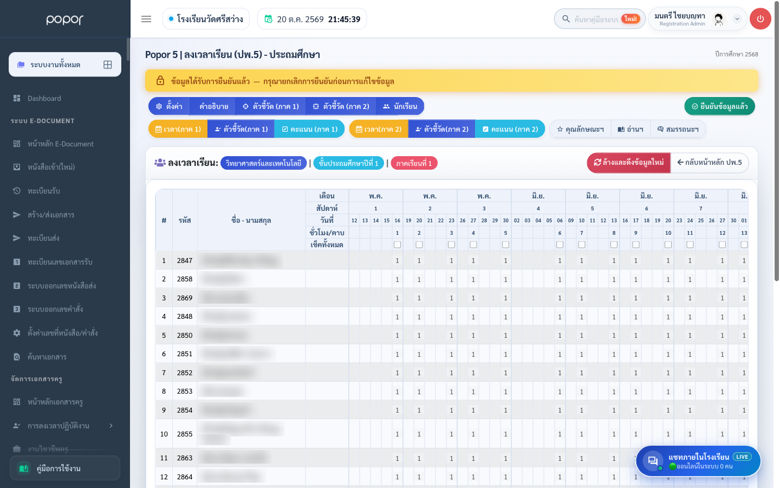Image resolution: width=780 pixels, height=488 pixels.
Task: Select the คะแนน (ภาค 2) tab
Action: click(x=510, y=129)
